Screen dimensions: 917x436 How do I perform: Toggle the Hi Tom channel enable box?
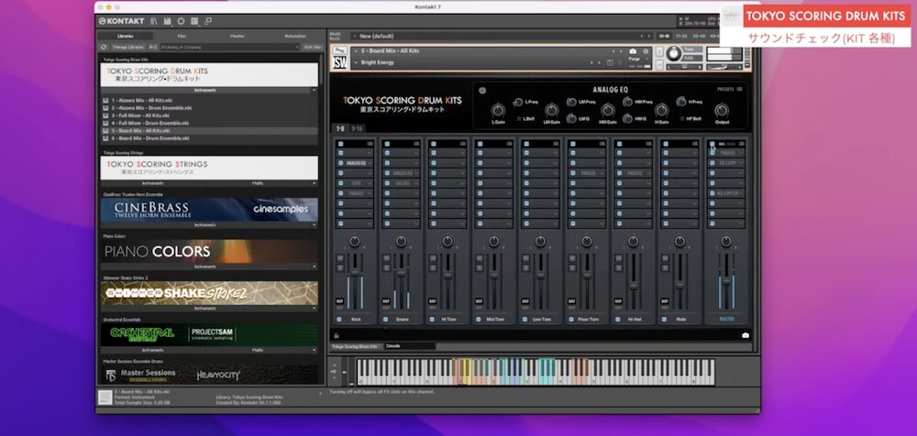pos(432,319)
